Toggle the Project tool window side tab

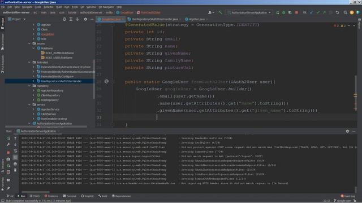click(x=2, y=24)
